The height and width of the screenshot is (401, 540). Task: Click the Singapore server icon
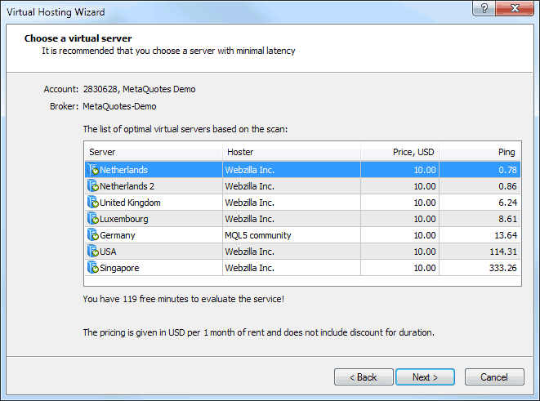click(93, 268)
